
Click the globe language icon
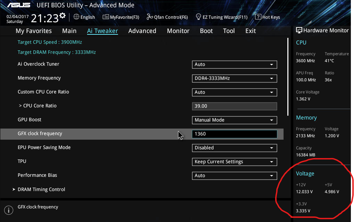(76, 17)
